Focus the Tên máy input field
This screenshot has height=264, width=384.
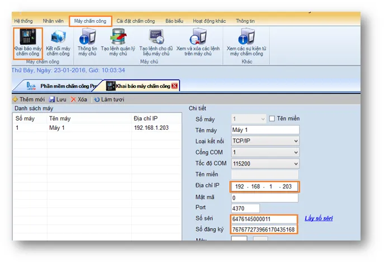coord(265,130)
